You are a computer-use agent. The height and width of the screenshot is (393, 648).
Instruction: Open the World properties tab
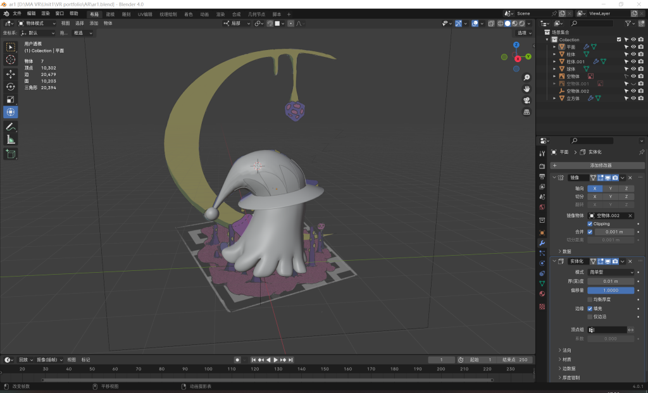pos(542,207)
